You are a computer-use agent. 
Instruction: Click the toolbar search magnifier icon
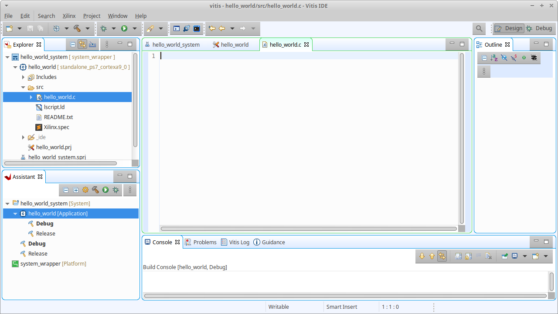[x=479, y=28]
